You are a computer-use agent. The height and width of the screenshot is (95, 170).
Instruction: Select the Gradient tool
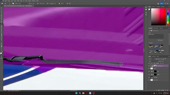1,32
